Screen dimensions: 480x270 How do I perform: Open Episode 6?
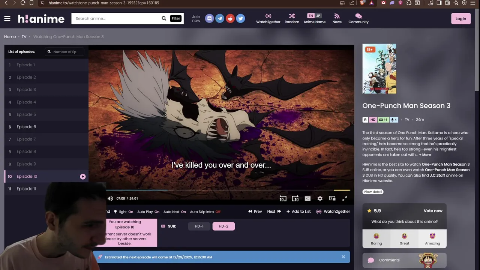[x=46, y=127]
